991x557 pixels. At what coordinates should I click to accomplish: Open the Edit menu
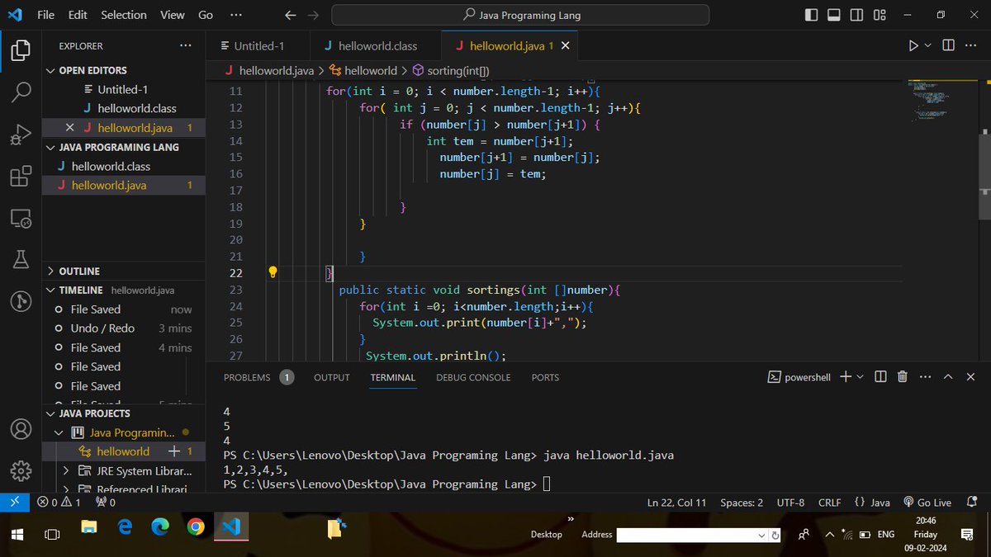tap(78, 15)
